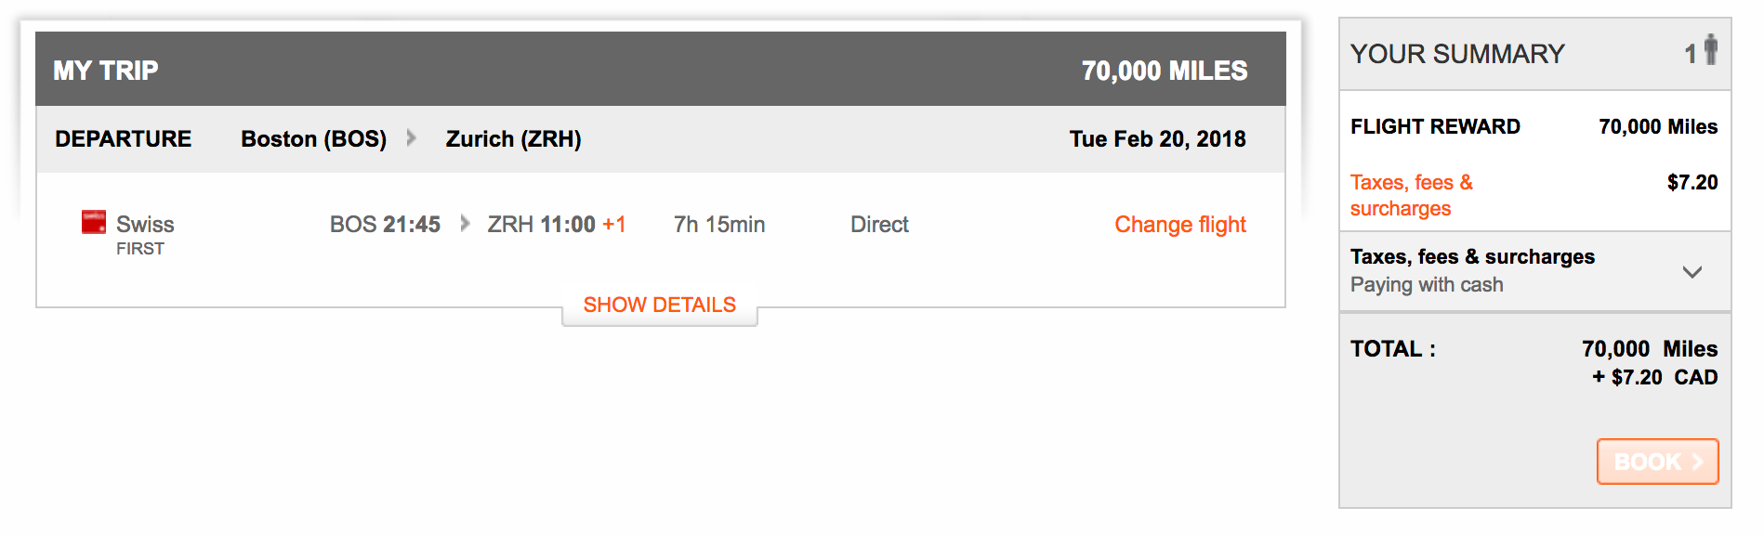The height and width of the screenshot is (546, 1764).
Task: Click the Zurich (ZRH) destination text
Action: [x=513, y=139]
